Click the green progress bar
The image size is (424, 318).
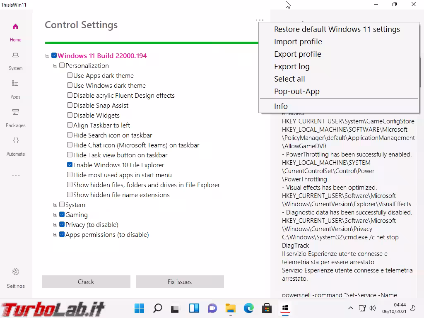point(152,43)
